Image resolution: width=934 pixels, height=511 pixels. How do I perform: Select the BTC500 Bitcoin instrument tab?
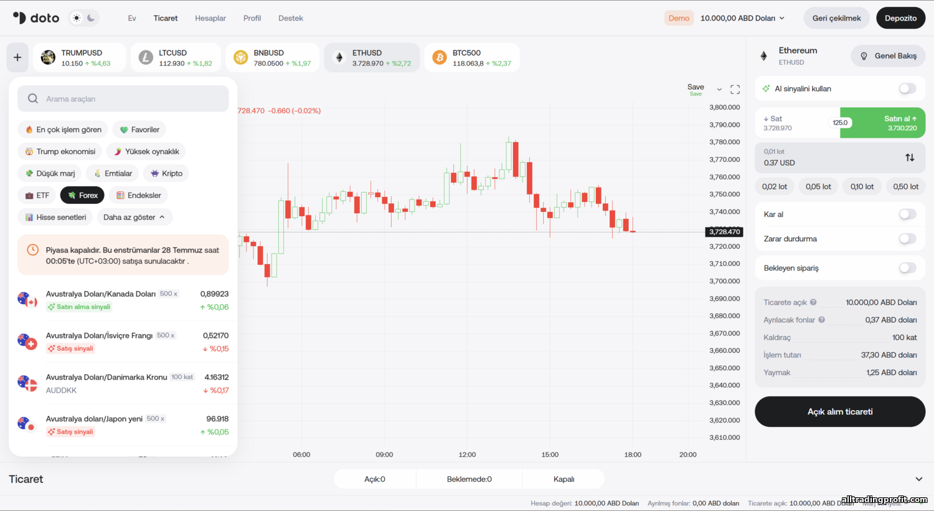click(x=472, y=57)
